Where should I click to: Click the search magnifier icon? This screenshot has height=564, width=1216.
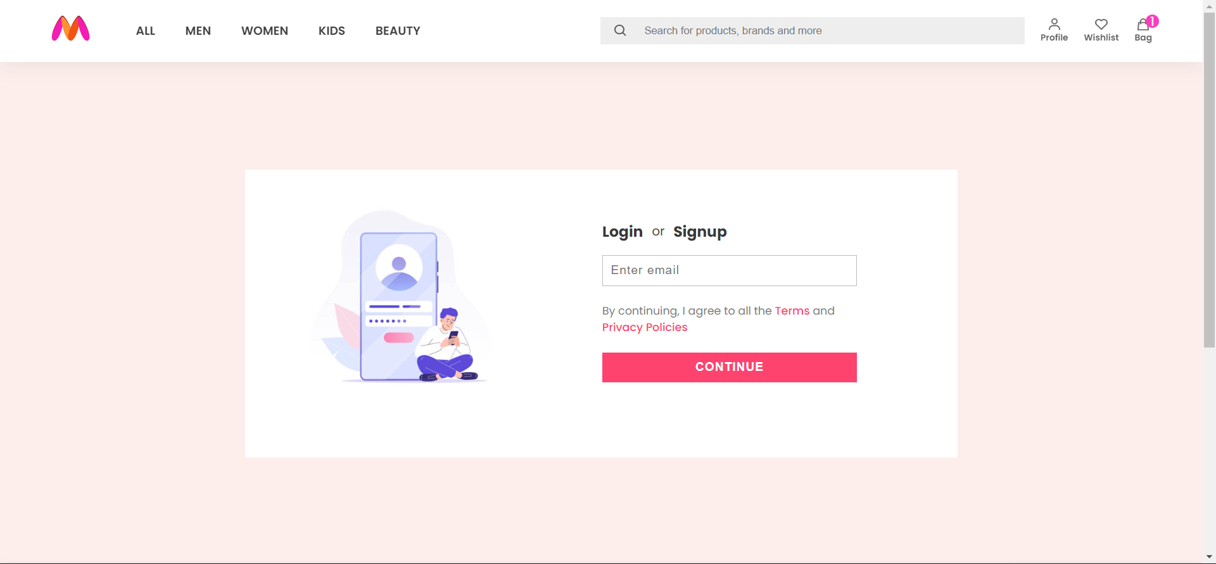620,30
